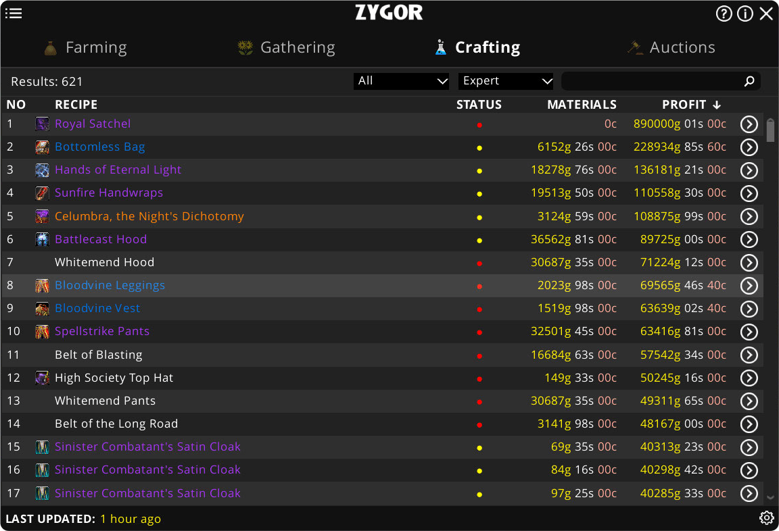Open details arrow for Spellstrike Pants

click(749, 332)
